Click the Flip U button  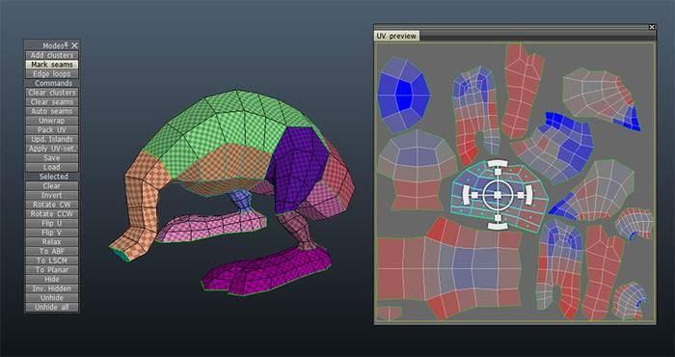coord(52,223)
